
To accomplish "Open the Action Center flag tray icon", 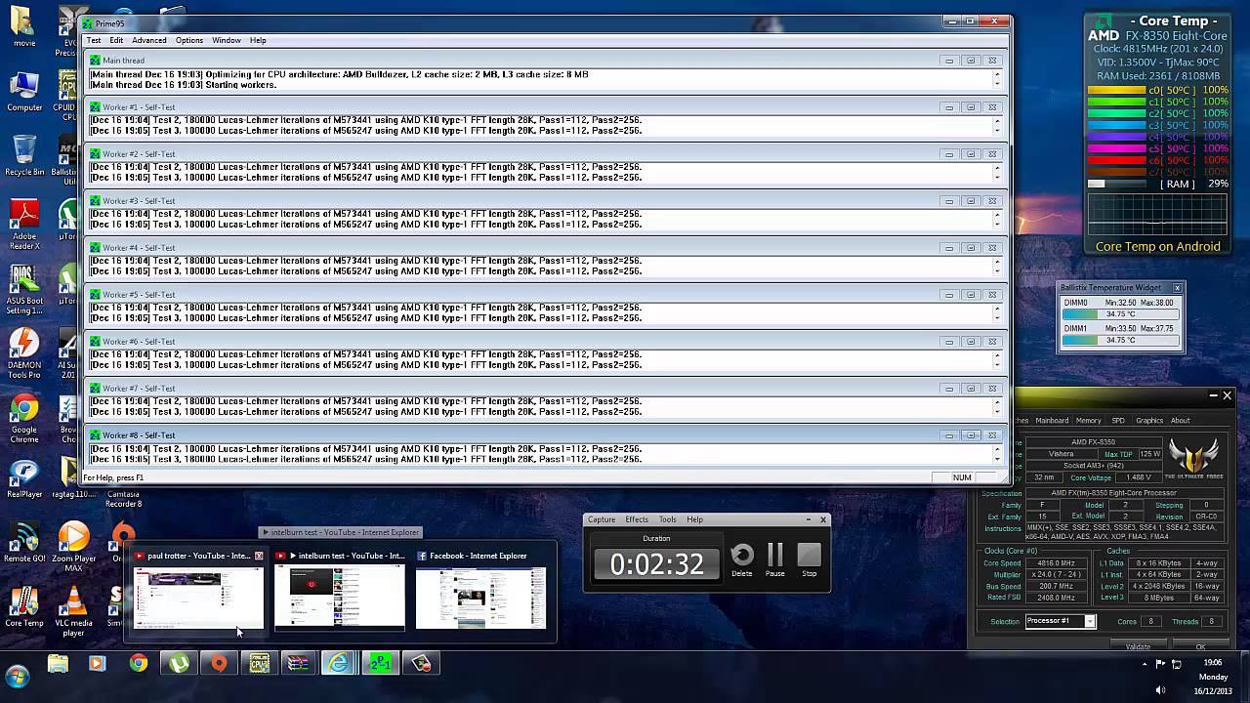I will 1161,664.
